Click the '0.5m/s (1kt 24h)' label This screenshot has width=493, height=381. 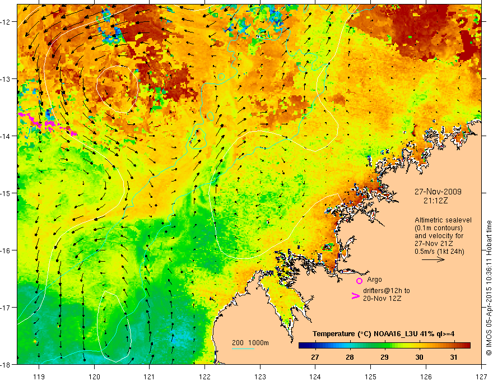click(x=439, y=252)
